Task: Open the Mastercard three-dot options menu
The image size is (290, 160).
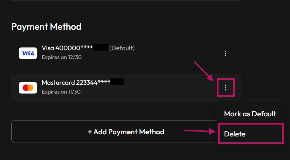Action: (x=225, y=88)
